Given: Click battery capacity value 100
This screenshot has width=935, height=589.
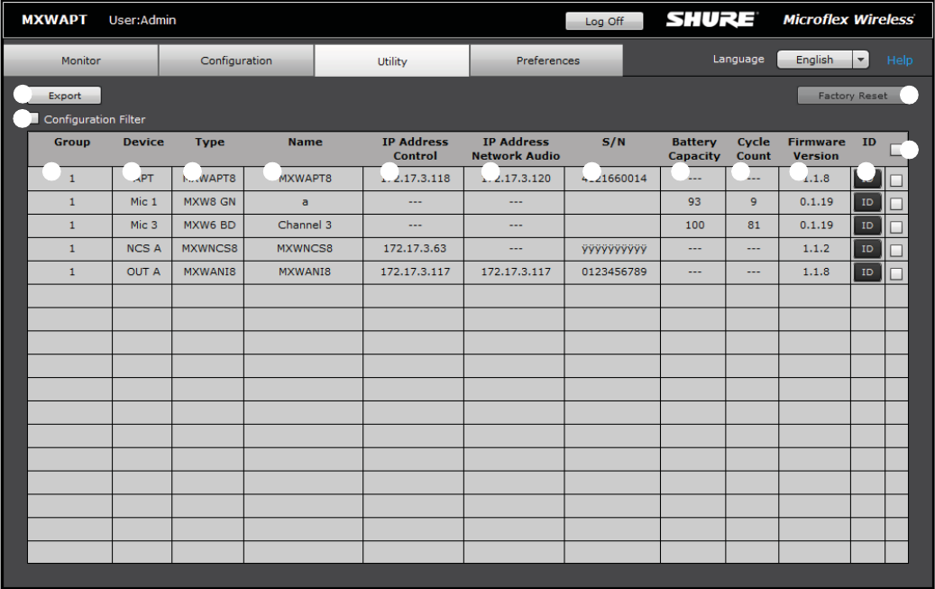Looking at the screenshot, I should pyautogui.click(x=694, y=225).
